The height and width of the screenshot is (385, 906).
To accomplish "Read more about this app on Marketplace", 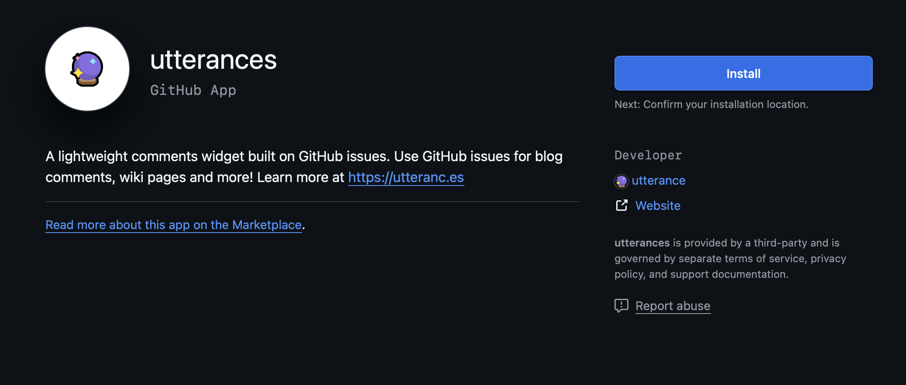I will [x=174, y=225].
